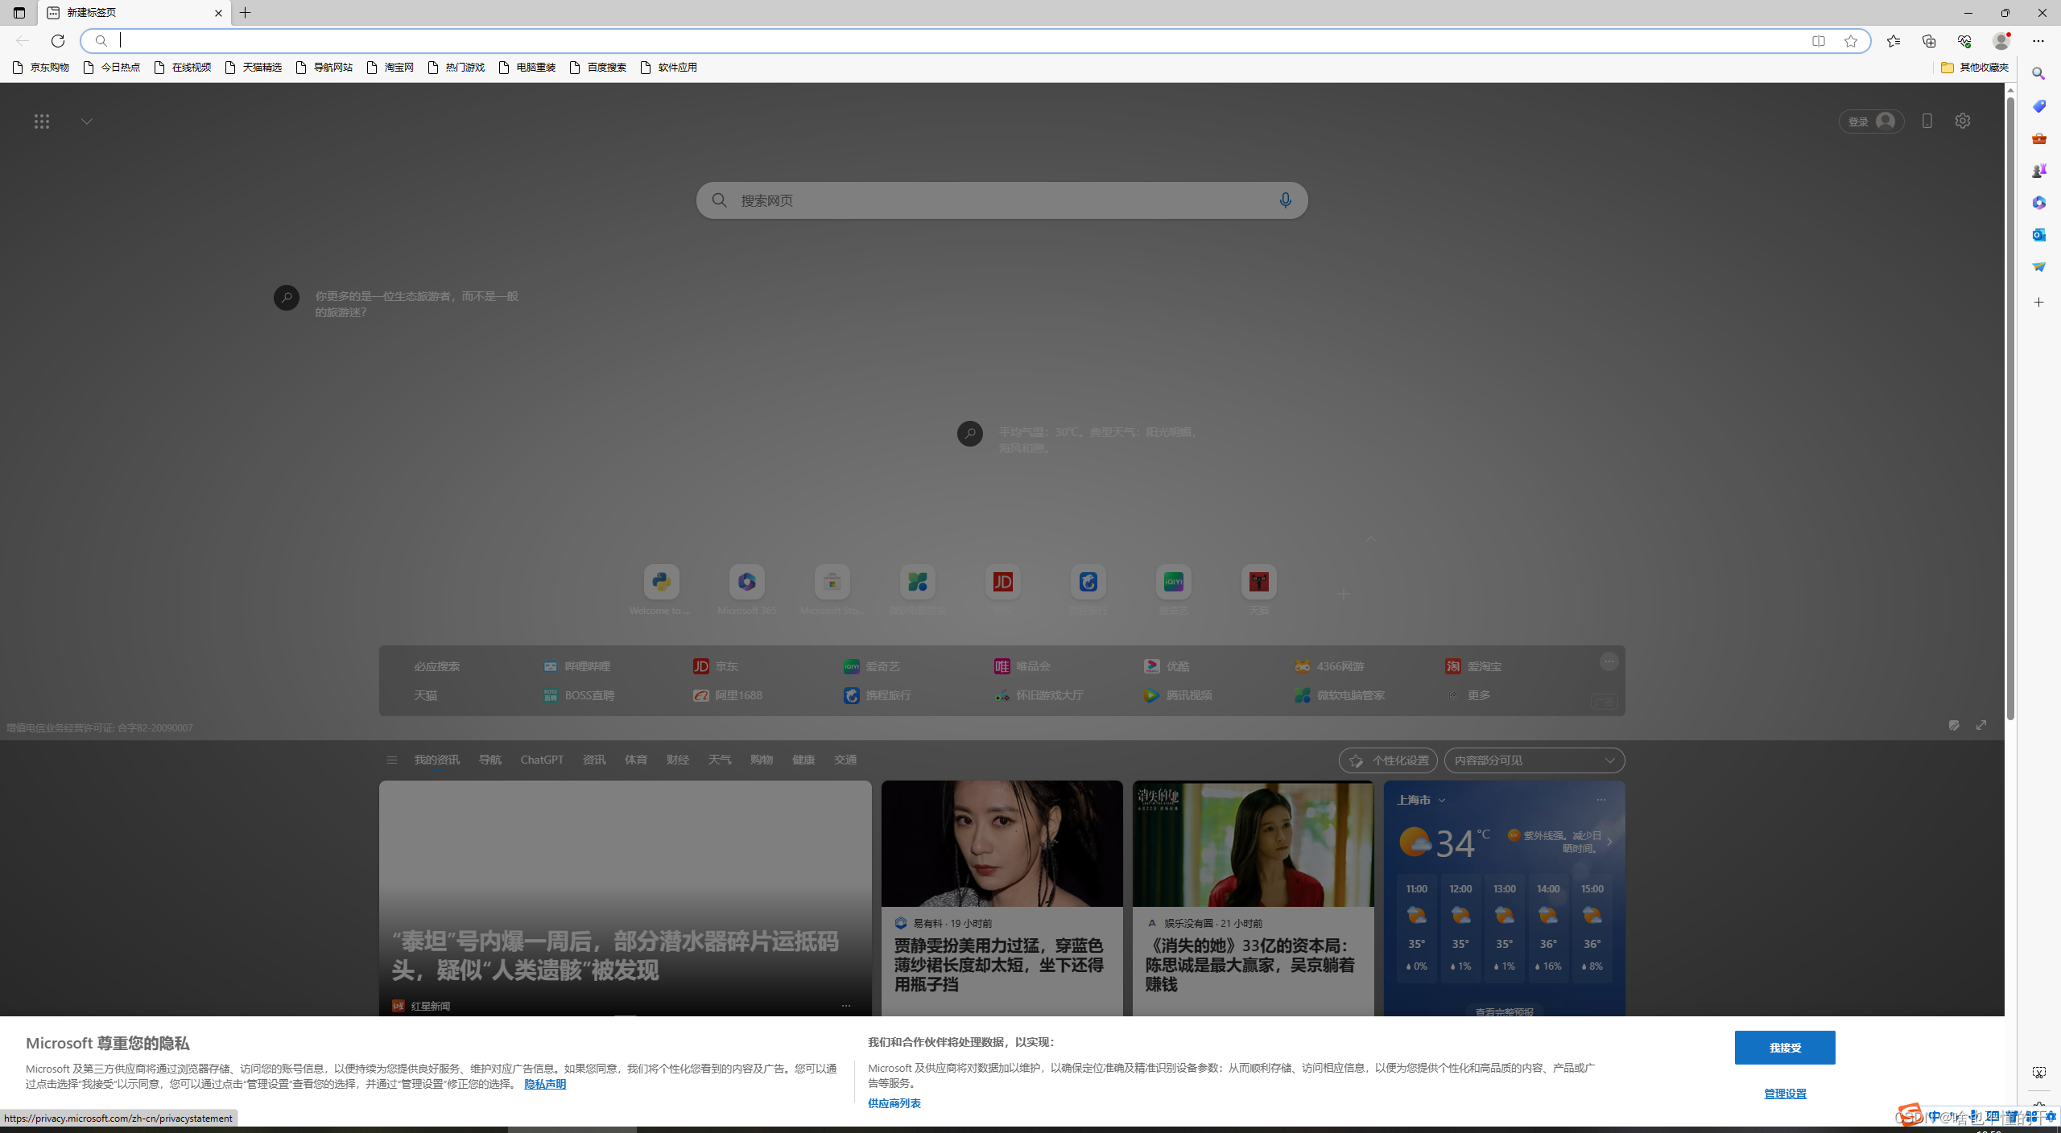This screenshot has height=1133, width=2061.
Task: Open Outlook from the right sidebar
Action: 2039,234
